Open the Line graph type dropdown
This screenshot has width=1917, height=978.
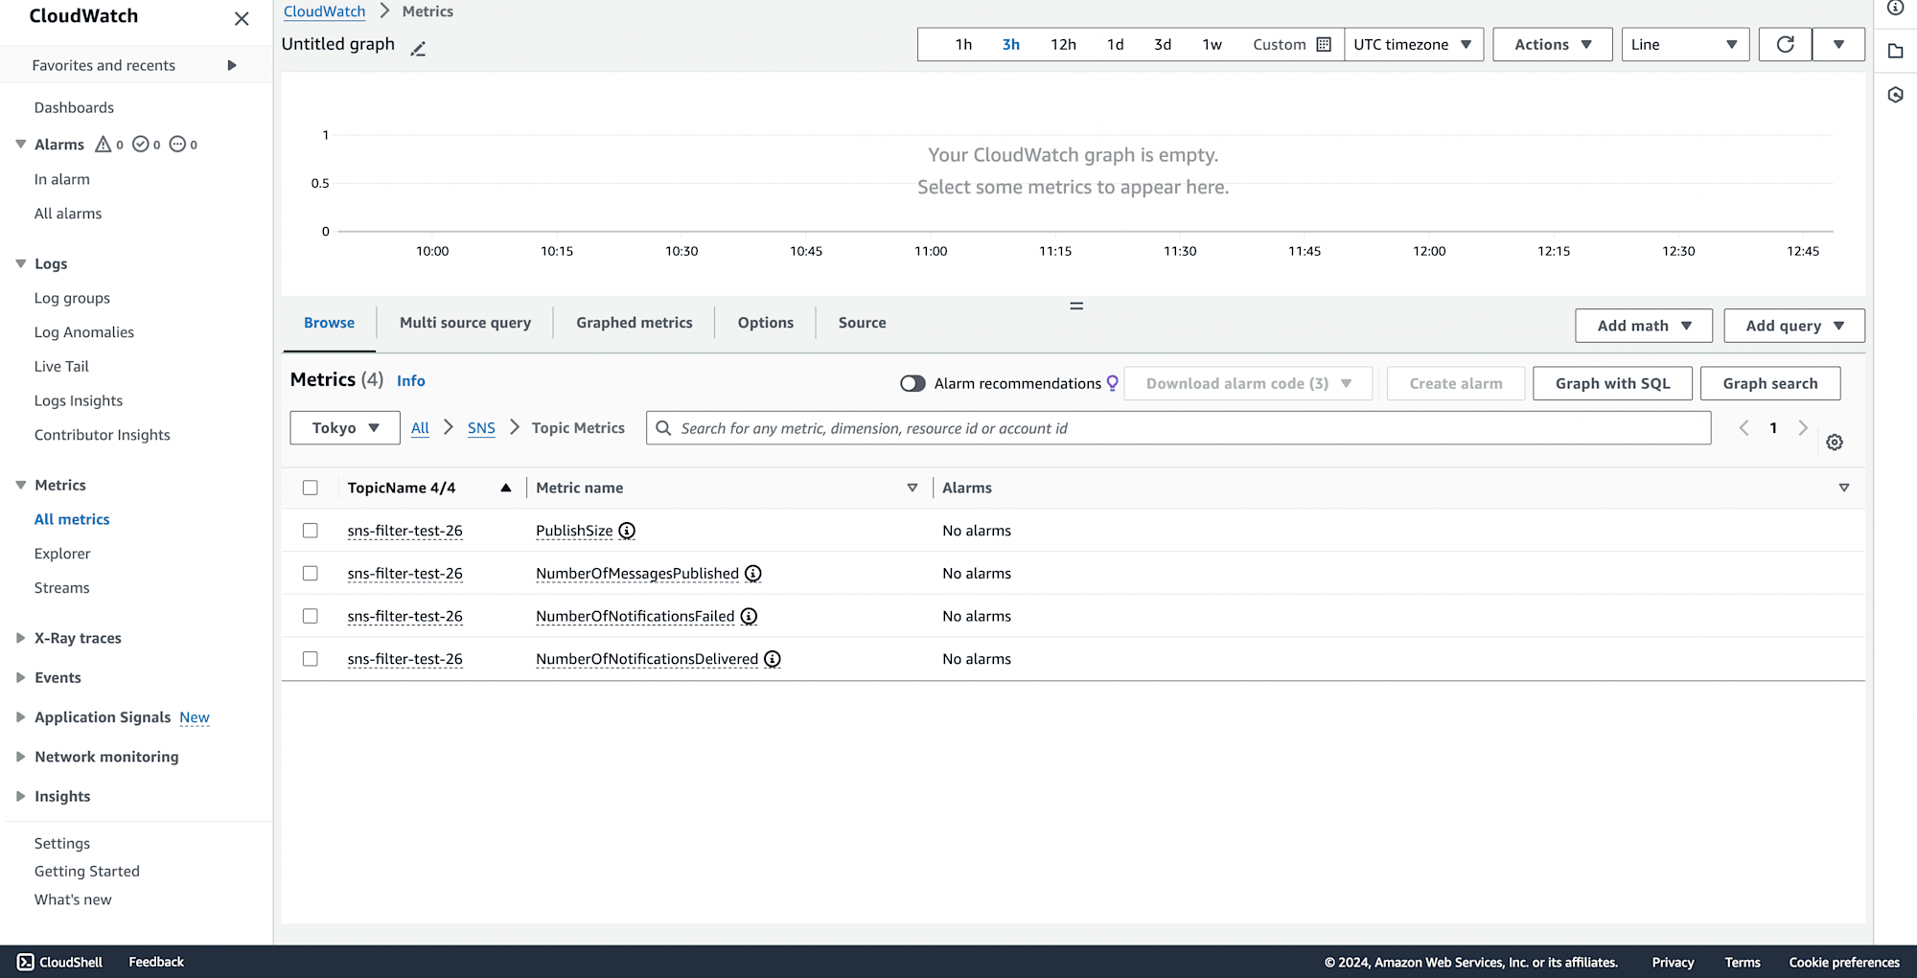(1685, 44)
